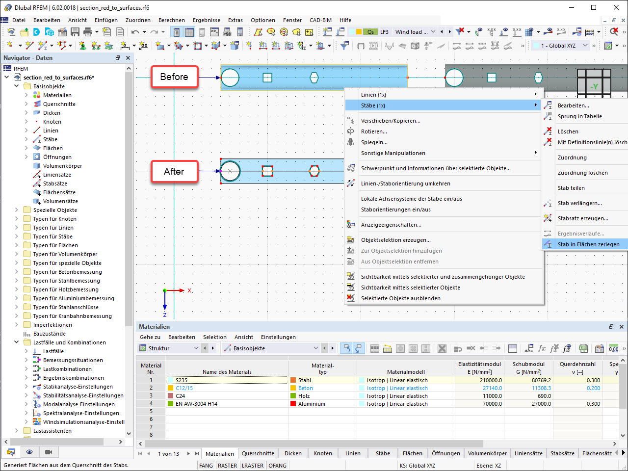The image size is (628, 471).
Task: Go to next table page arrow
Action: [188, 453]
